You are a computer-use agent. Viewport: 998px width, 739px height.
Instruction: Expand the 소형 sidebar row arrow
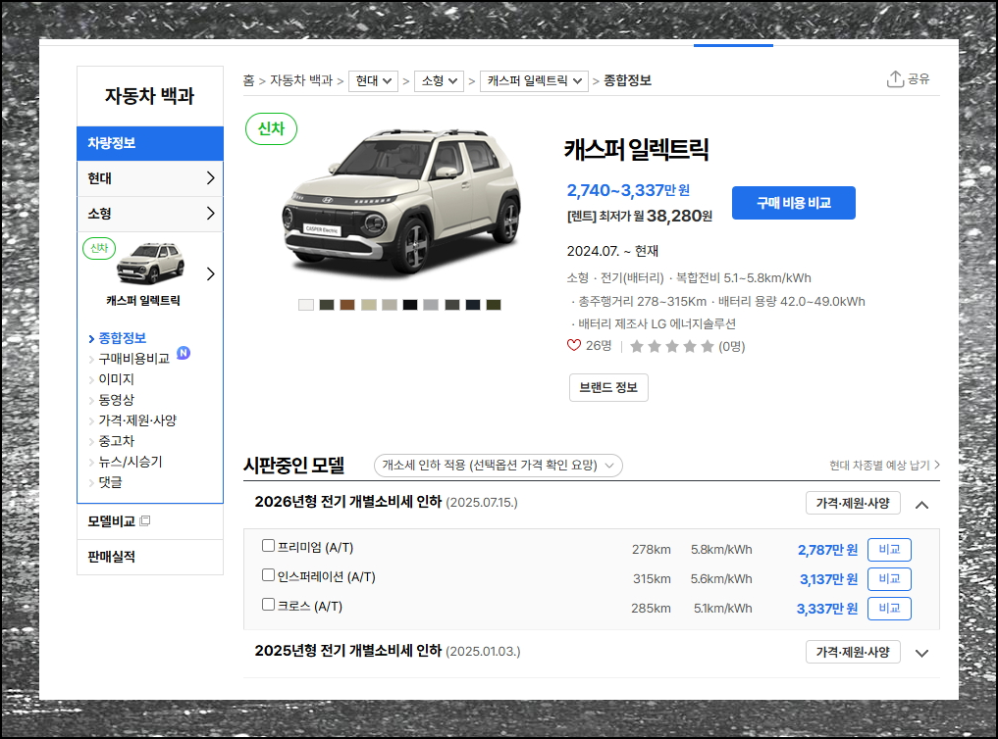211,213
